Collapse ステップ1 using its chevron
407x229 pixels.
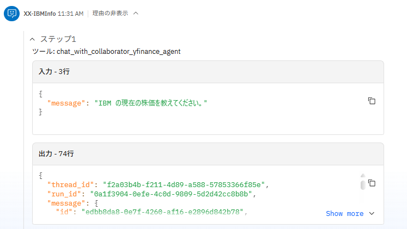click(x=32, y=39)
